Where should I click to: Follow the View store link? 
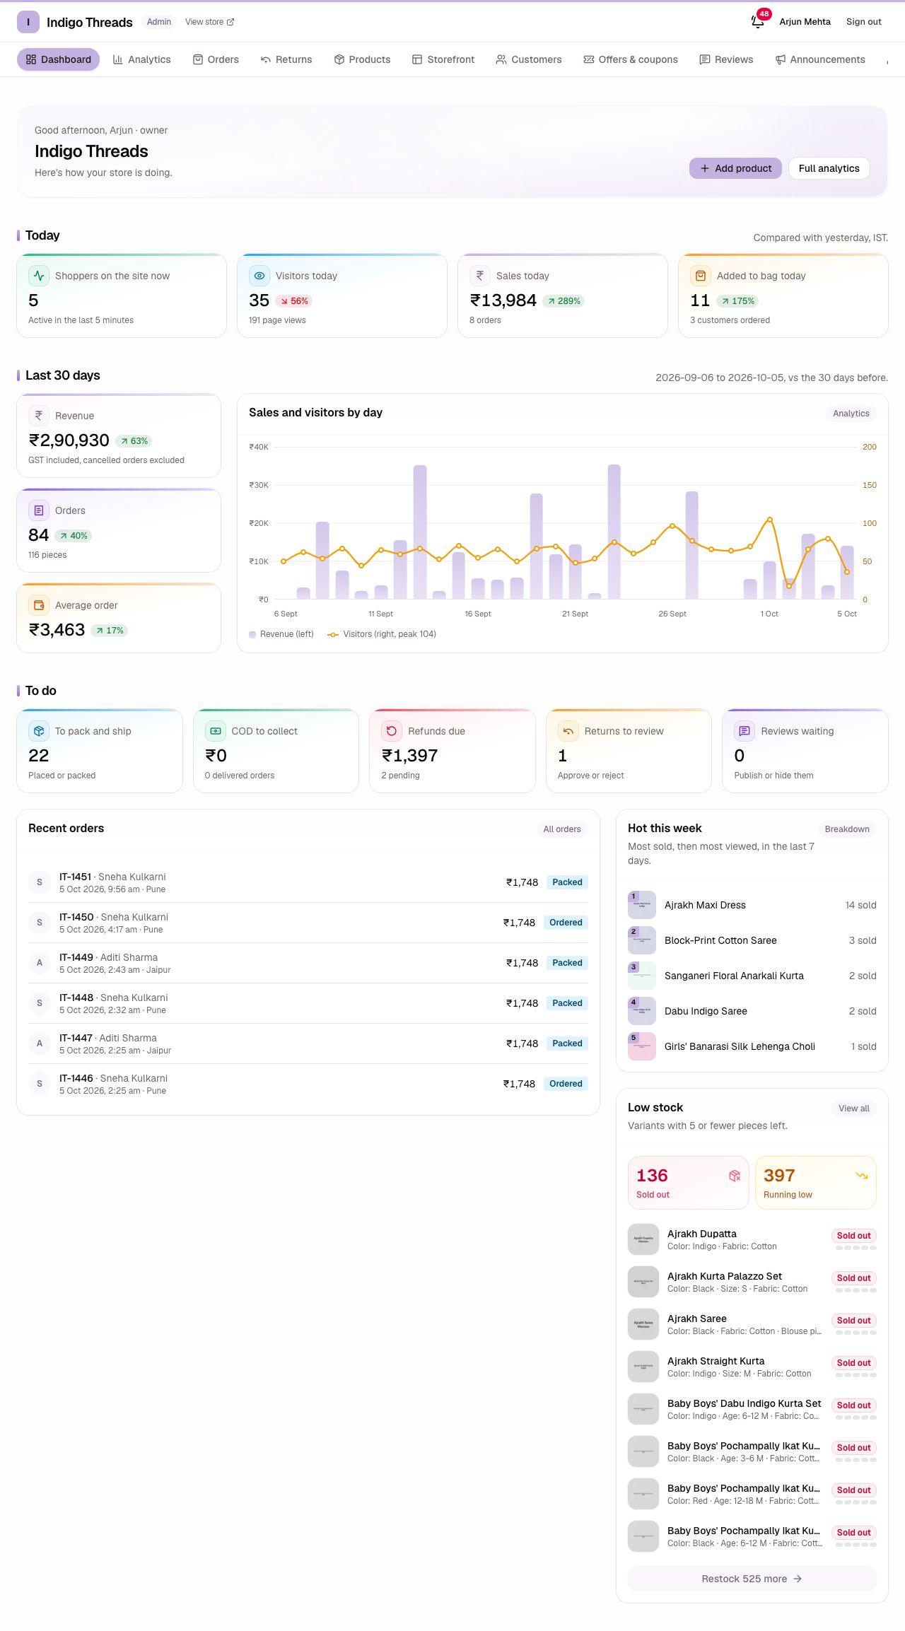coord(209,22)
